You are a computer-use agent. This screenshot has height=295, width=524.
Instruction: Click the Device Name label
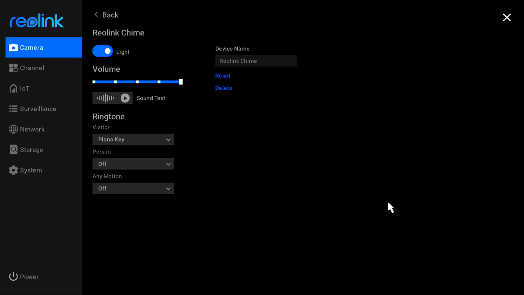click(x=232, y=49)
